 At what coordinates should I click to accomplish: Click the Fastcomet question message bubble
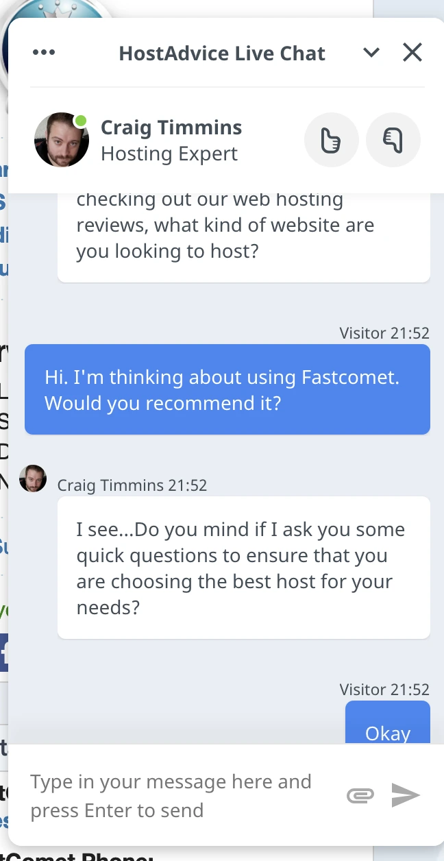pos(227,389)
